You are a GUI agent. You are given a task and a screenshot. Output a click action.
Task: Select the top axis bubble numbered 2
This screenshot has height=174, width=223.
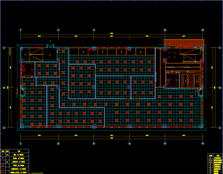click(58, 30)
